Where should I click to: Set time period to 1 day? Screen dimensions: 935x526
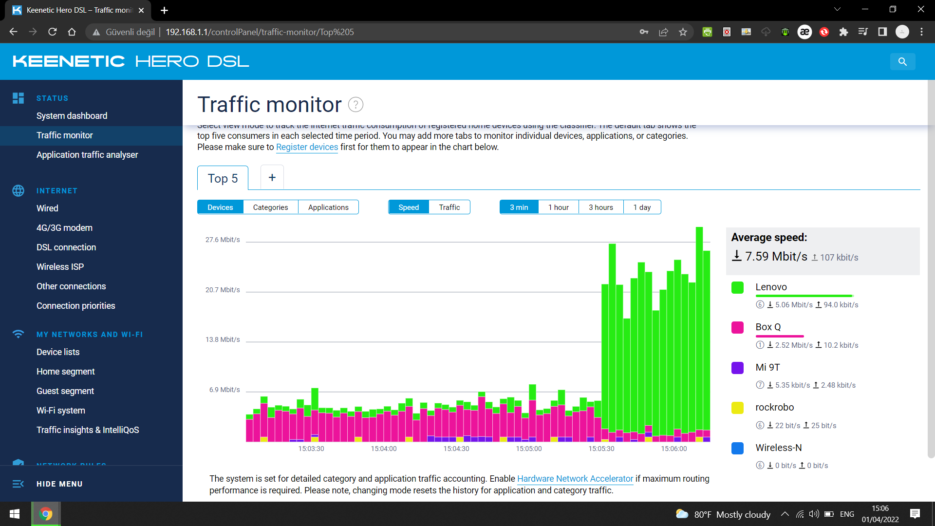coord(642,207)
